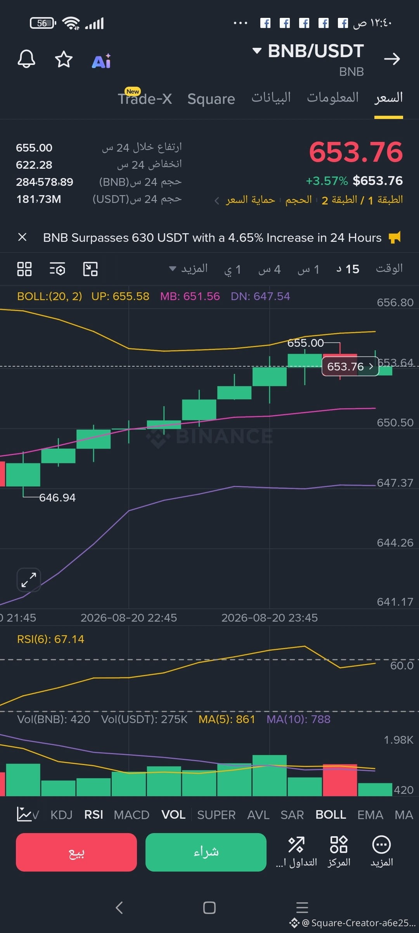Open the chart layout grid icon
This screenshot has width=419, height=933.
24,269
